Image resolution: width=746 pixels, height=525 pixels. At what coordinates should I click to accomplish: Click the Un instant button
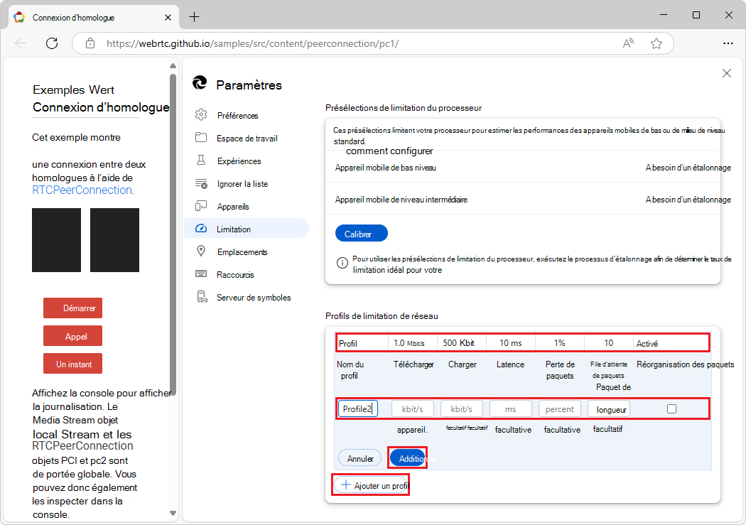tap(72, 364)
